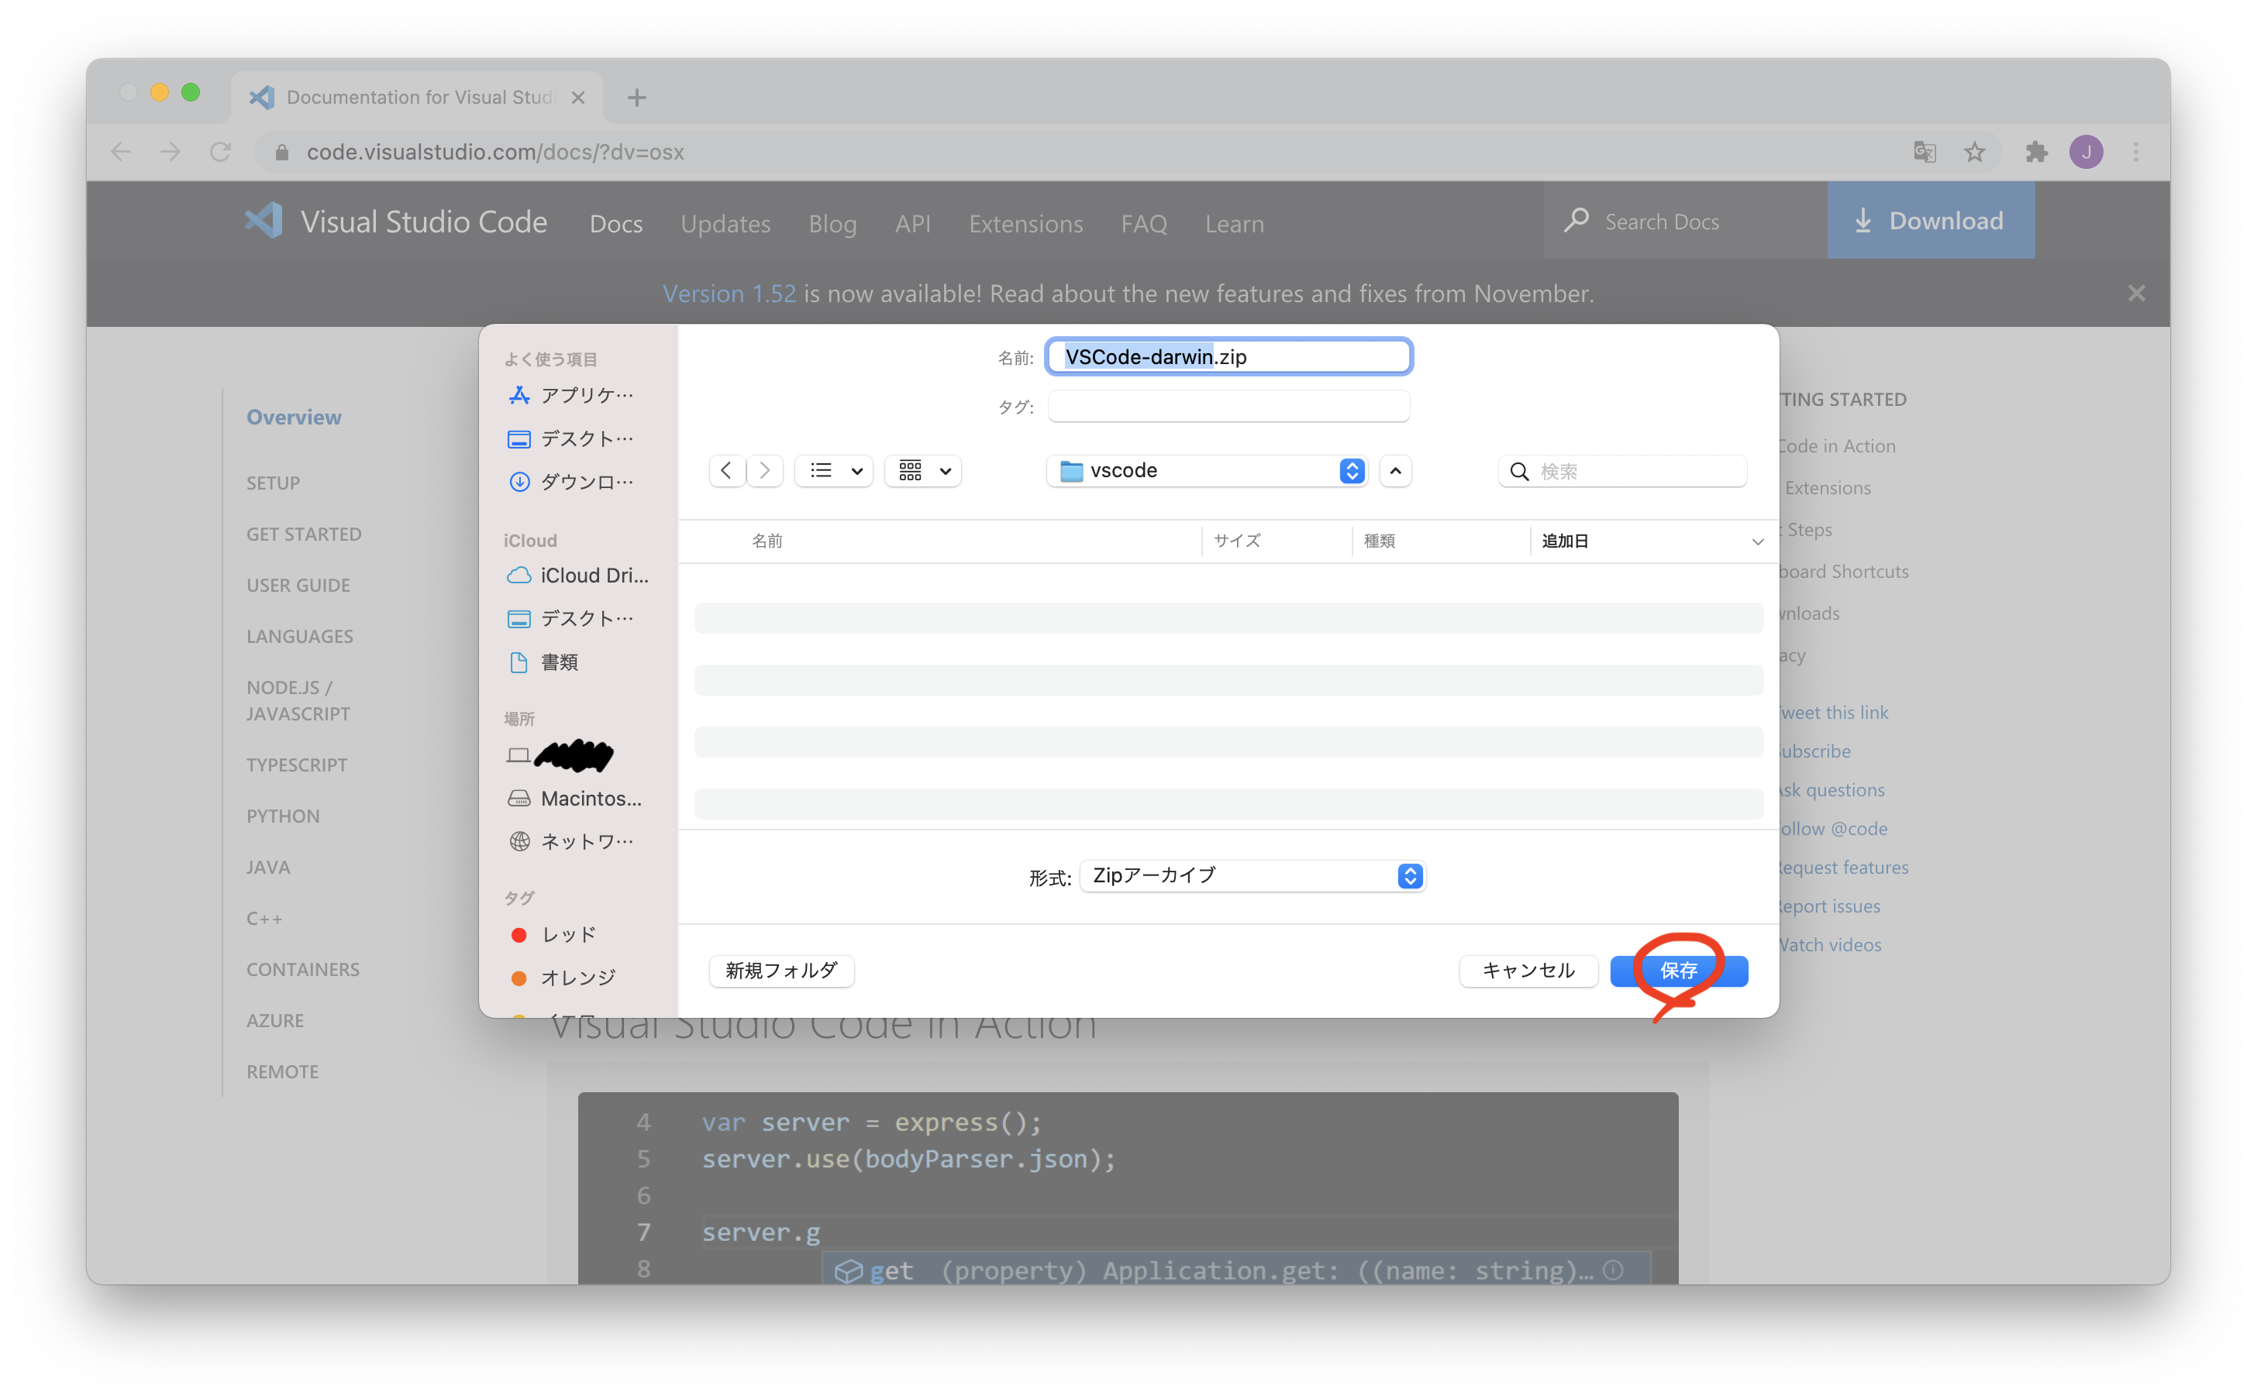Open the list view options dropdown
The image size is (2257, 1399).
pyautogui.click(x=834, y=471)
